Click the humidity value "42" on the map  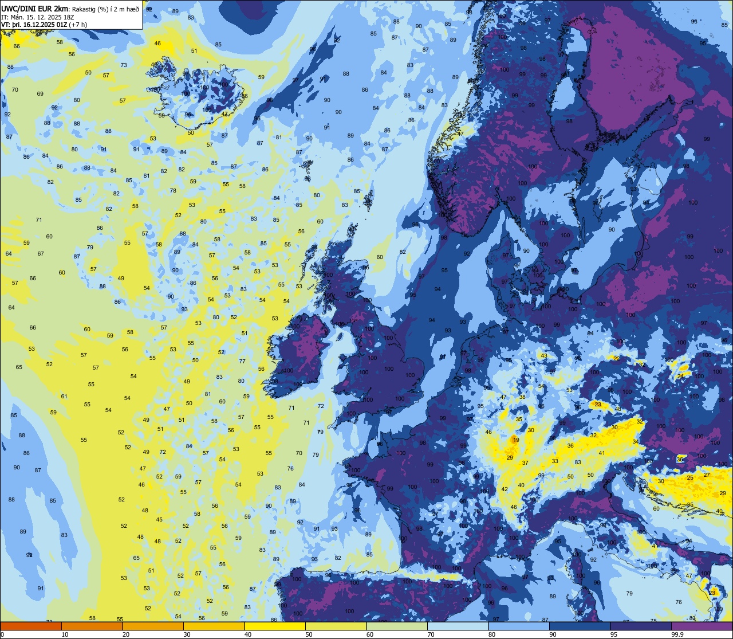tap(505, 489)
